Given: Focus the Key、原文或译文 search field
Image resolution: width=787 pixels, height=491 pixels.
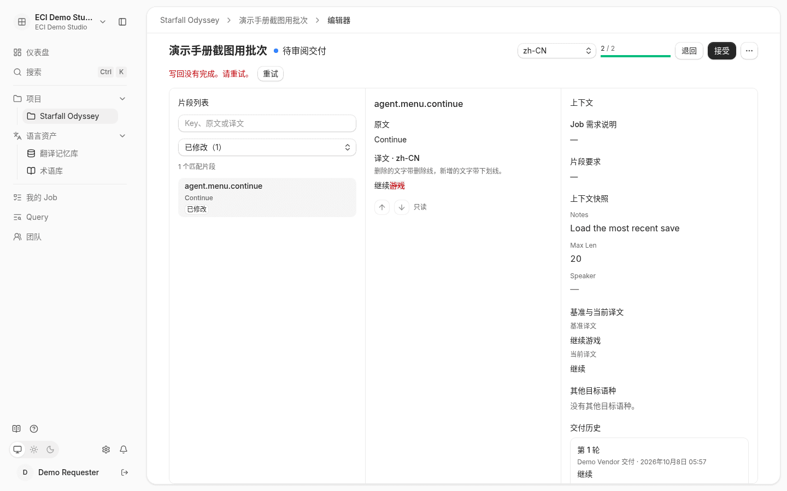Looking at the screenshot, I should (x=267, y=123).
